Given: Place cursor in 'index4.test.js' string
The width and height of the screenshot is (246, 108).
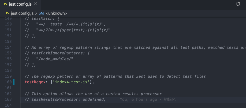Looking at the screenshot, I should click(72, 82).
